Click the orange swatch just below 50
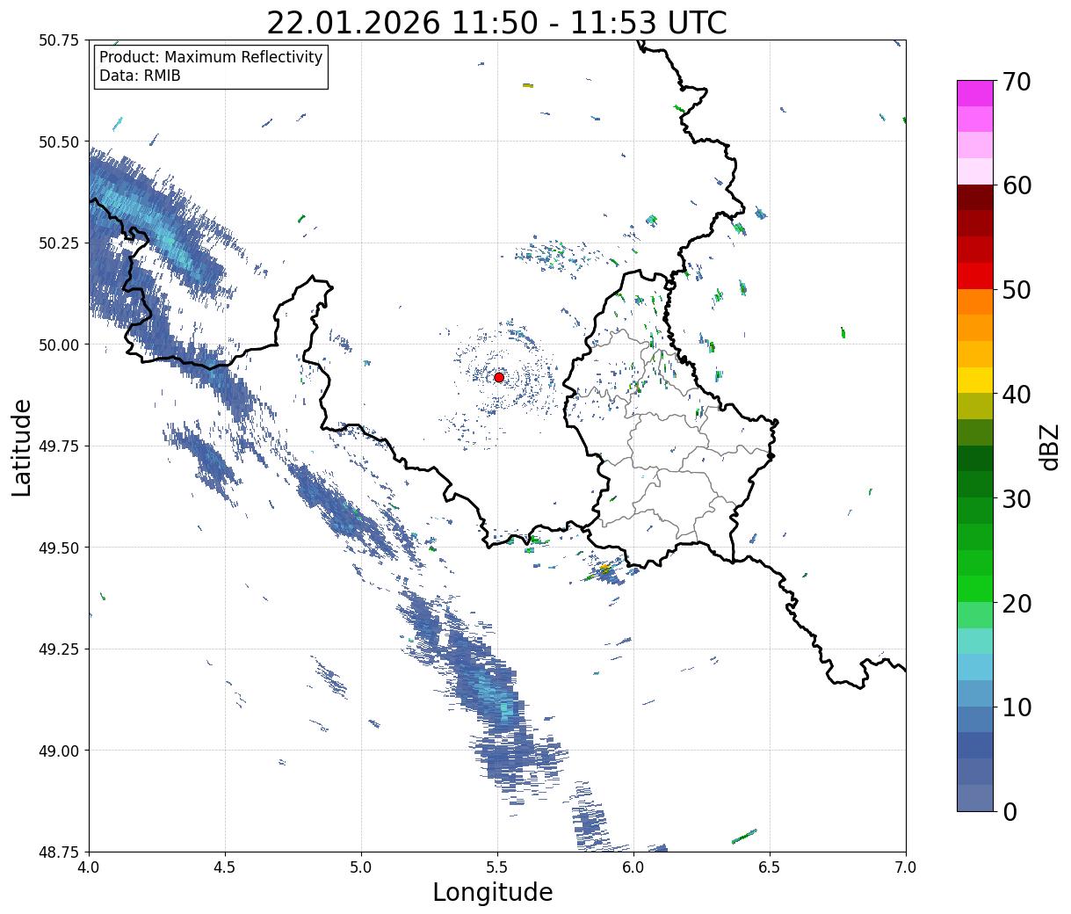Viewport: 1071px width, 914px height. (975, 302)
